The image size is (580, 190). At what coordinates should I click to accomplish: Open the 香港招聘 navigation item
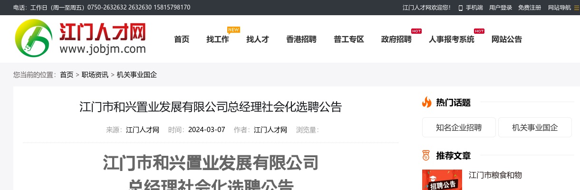(x=301, y=39)
